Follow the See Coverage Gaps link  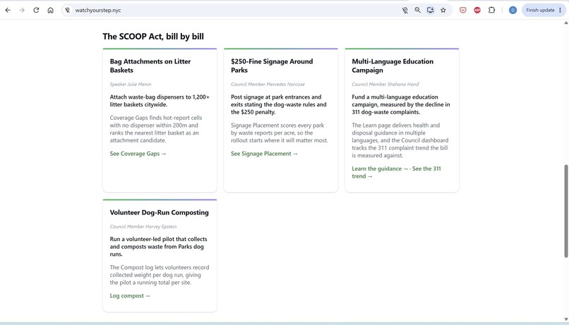(x=138, y=154)
